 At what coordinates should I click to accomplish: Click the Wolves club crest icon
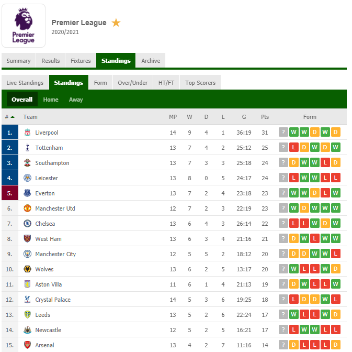click(x=27, y=269)
